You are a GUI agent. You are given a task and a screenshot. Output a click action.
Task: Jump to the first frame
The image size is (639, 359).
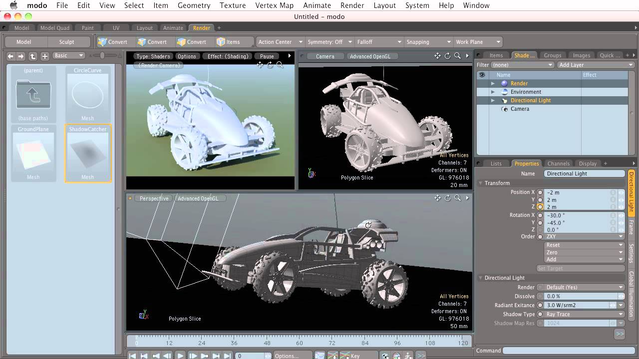[x=133, y=356]
